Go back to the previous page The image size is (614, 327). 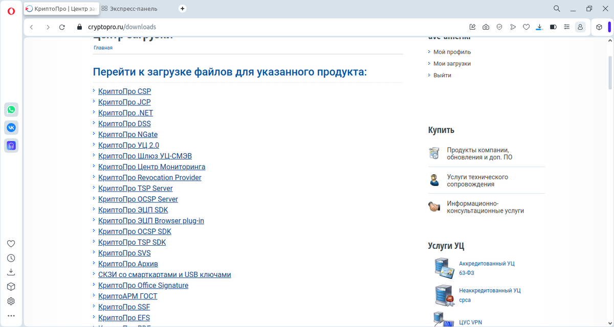click(x=32, y=27)
